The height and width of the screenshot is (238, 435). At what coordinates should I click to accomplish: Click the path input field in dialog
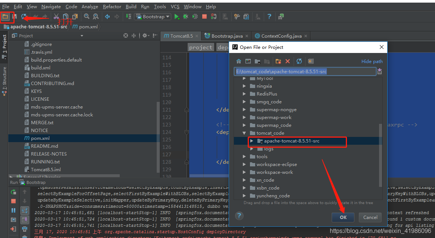coord(305,72)
